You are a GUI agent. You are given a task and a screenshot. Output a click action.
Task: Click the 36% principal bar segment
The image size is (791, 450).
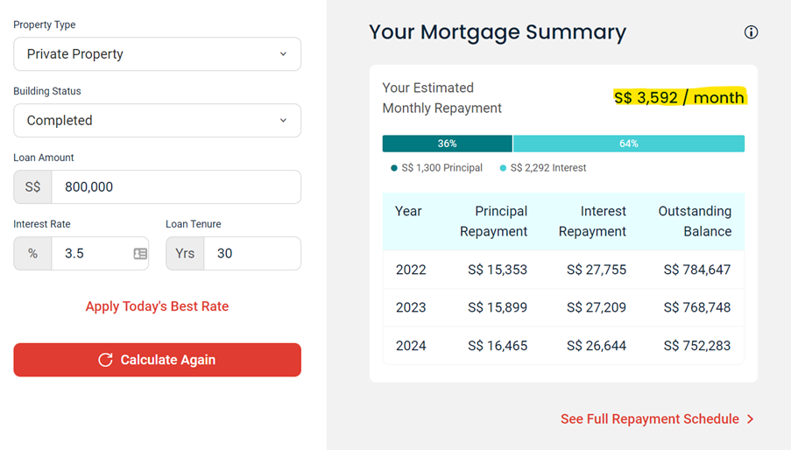pyautogui.click(x=448, y=144)
